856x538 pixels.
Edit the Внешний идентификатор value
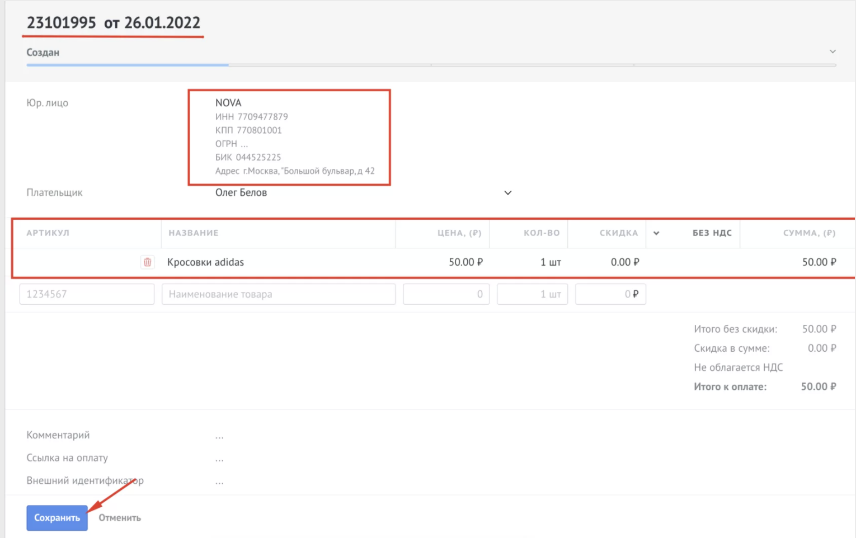219,481
